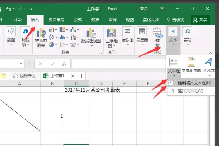Open the Filters (筛选器) group
Screen dimensions: 219x146
(x=142, y=36)
